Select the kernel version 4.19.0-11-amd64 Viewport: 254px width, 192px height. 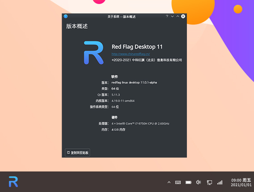pyautogui.click(x=123, y=101)
